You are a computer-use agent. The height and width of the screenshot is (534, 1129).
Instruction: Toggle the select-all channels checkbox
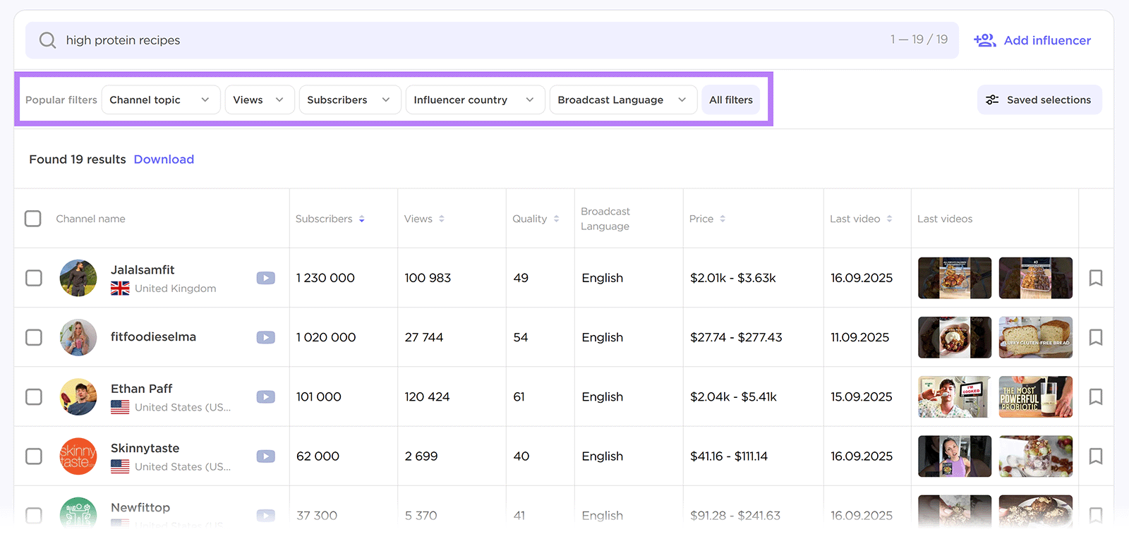[33, 219]
